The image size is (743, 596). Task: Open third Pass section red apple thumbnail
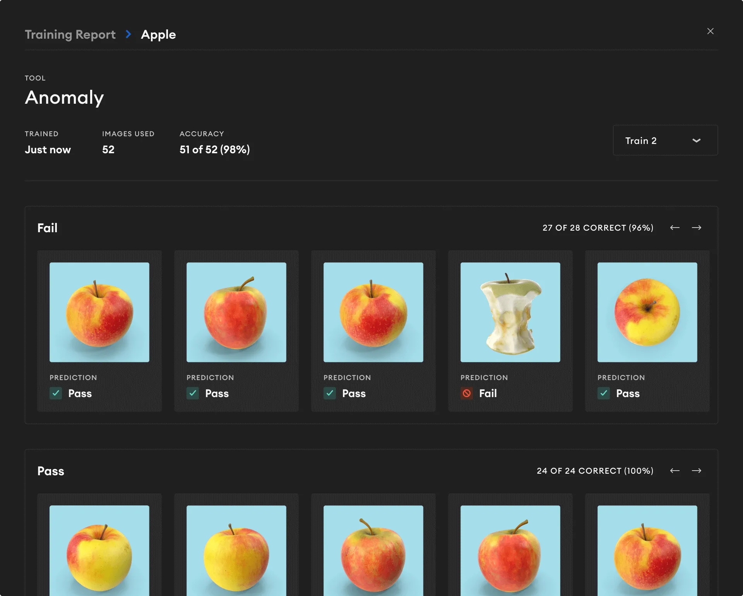click(x=373, y=551)
